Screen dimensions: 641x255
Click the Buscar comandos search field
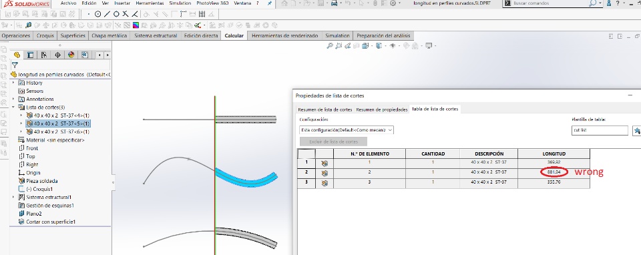click(546, 3)
